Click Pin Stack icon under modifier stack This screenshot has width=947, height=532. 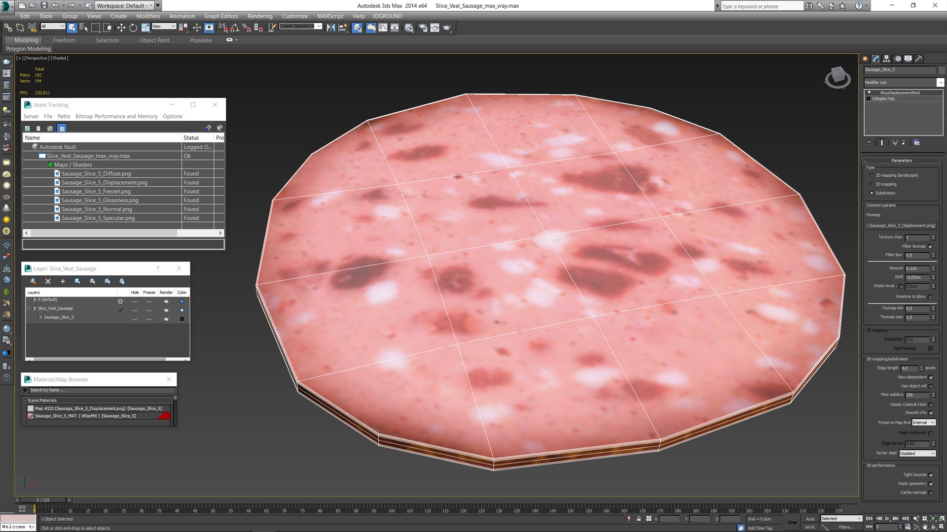[869, 143]
